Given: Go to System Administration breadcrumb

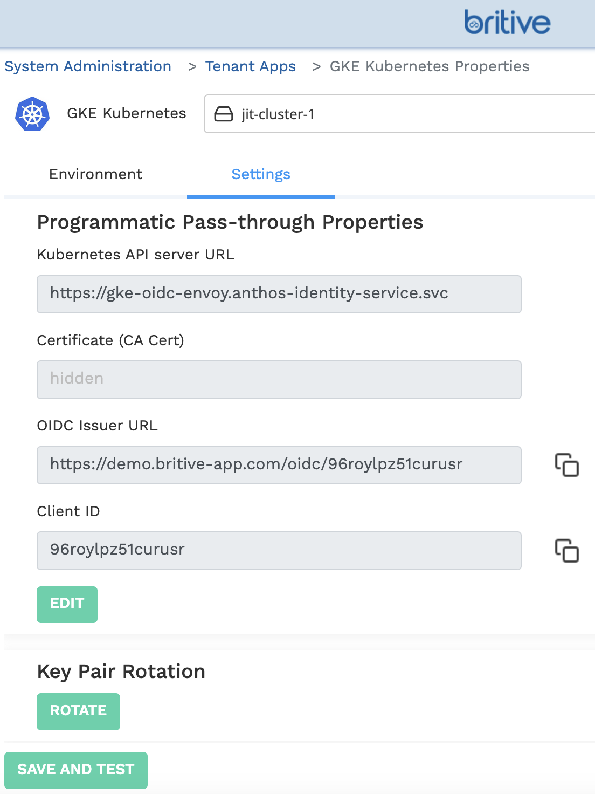Looking at the screenshot, I should [x=88, y=66].
